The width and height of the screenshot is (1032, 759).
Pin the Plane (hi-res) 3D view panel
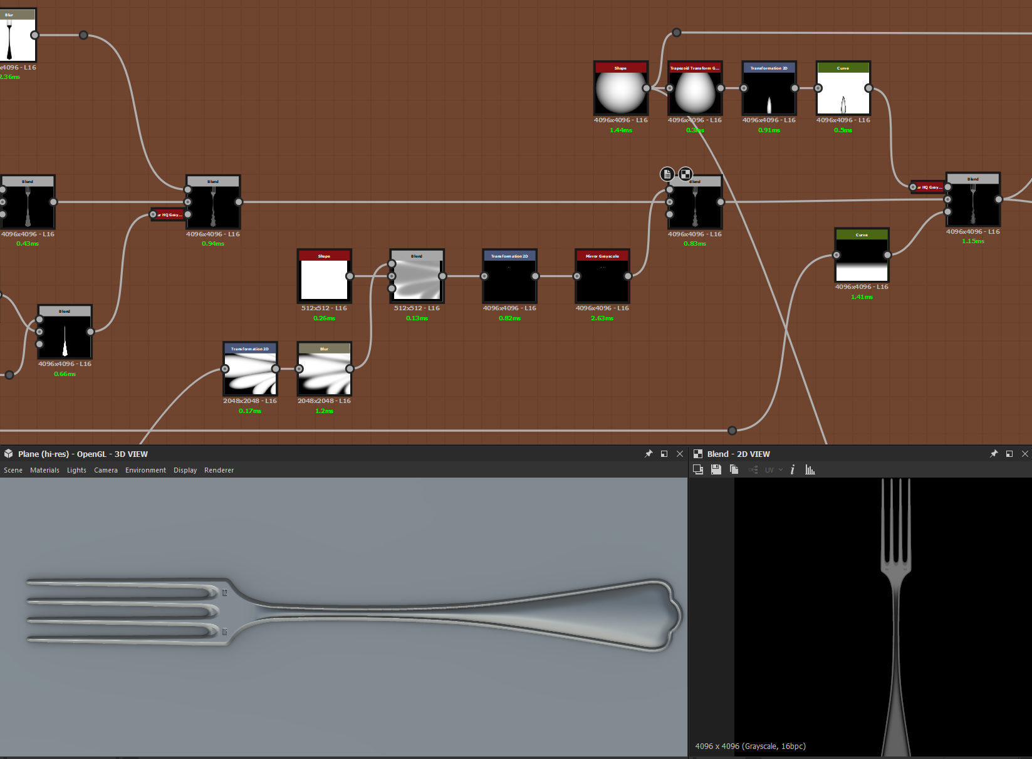tap(649, 453)
